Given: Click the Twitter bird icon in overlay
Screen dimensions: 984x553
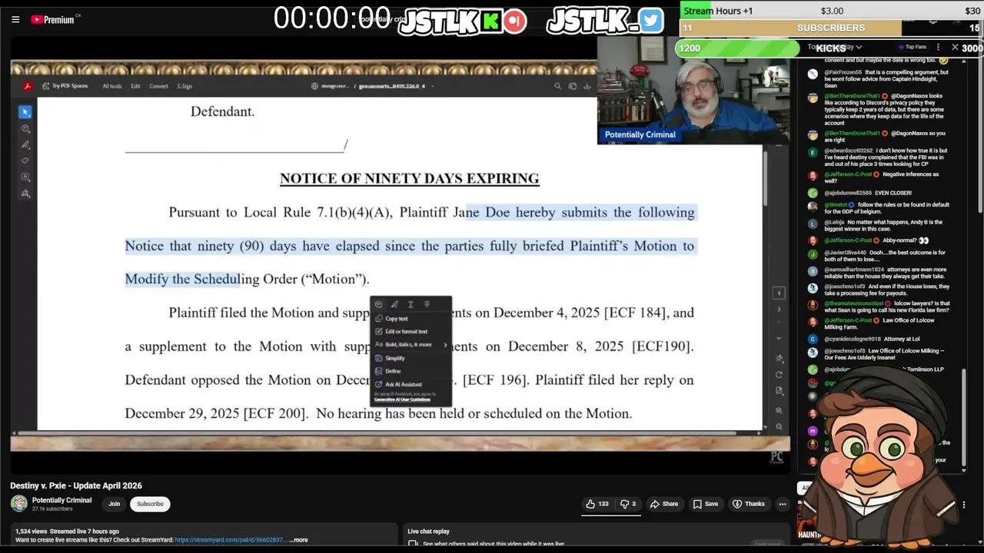Looking at the screenshot, I should coord(650,21).
